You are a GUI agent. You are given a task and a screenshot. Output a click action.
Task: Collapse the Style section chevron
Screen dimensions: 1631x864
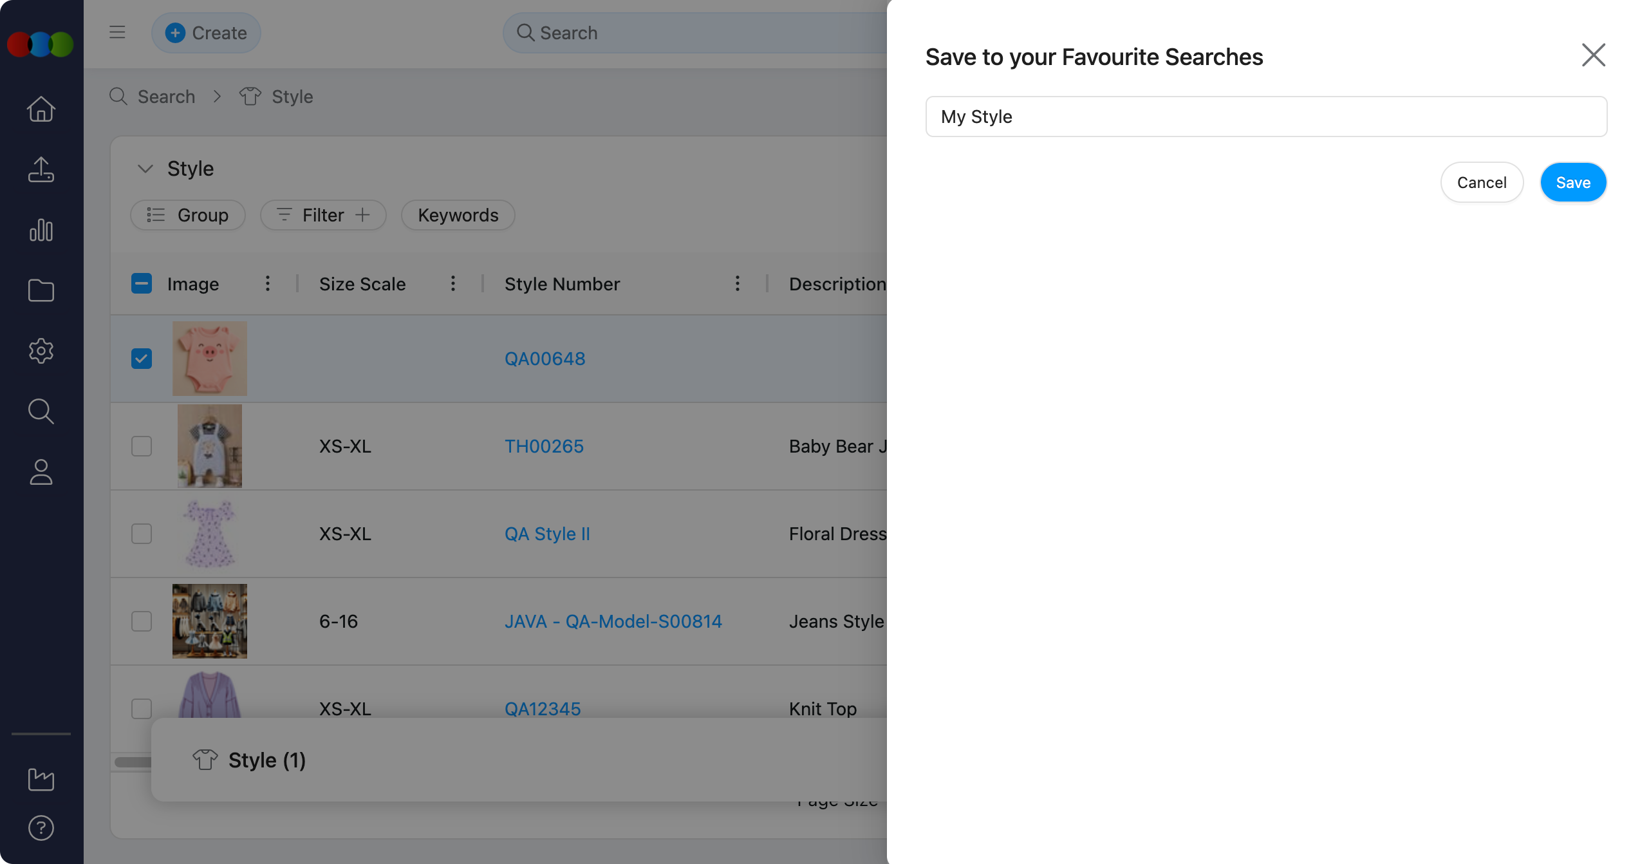145,169
